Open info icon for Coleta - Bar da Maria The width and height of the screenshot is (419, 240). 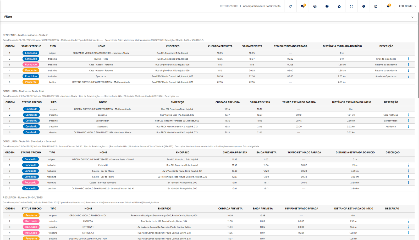click(408, 171)
